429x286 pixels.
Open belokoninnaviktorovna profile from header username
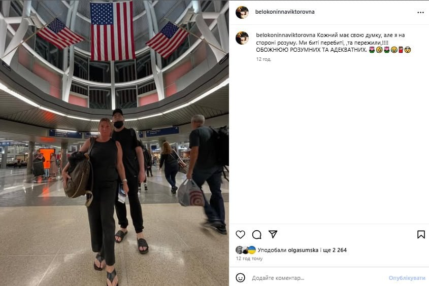click(x=285, y=12)
